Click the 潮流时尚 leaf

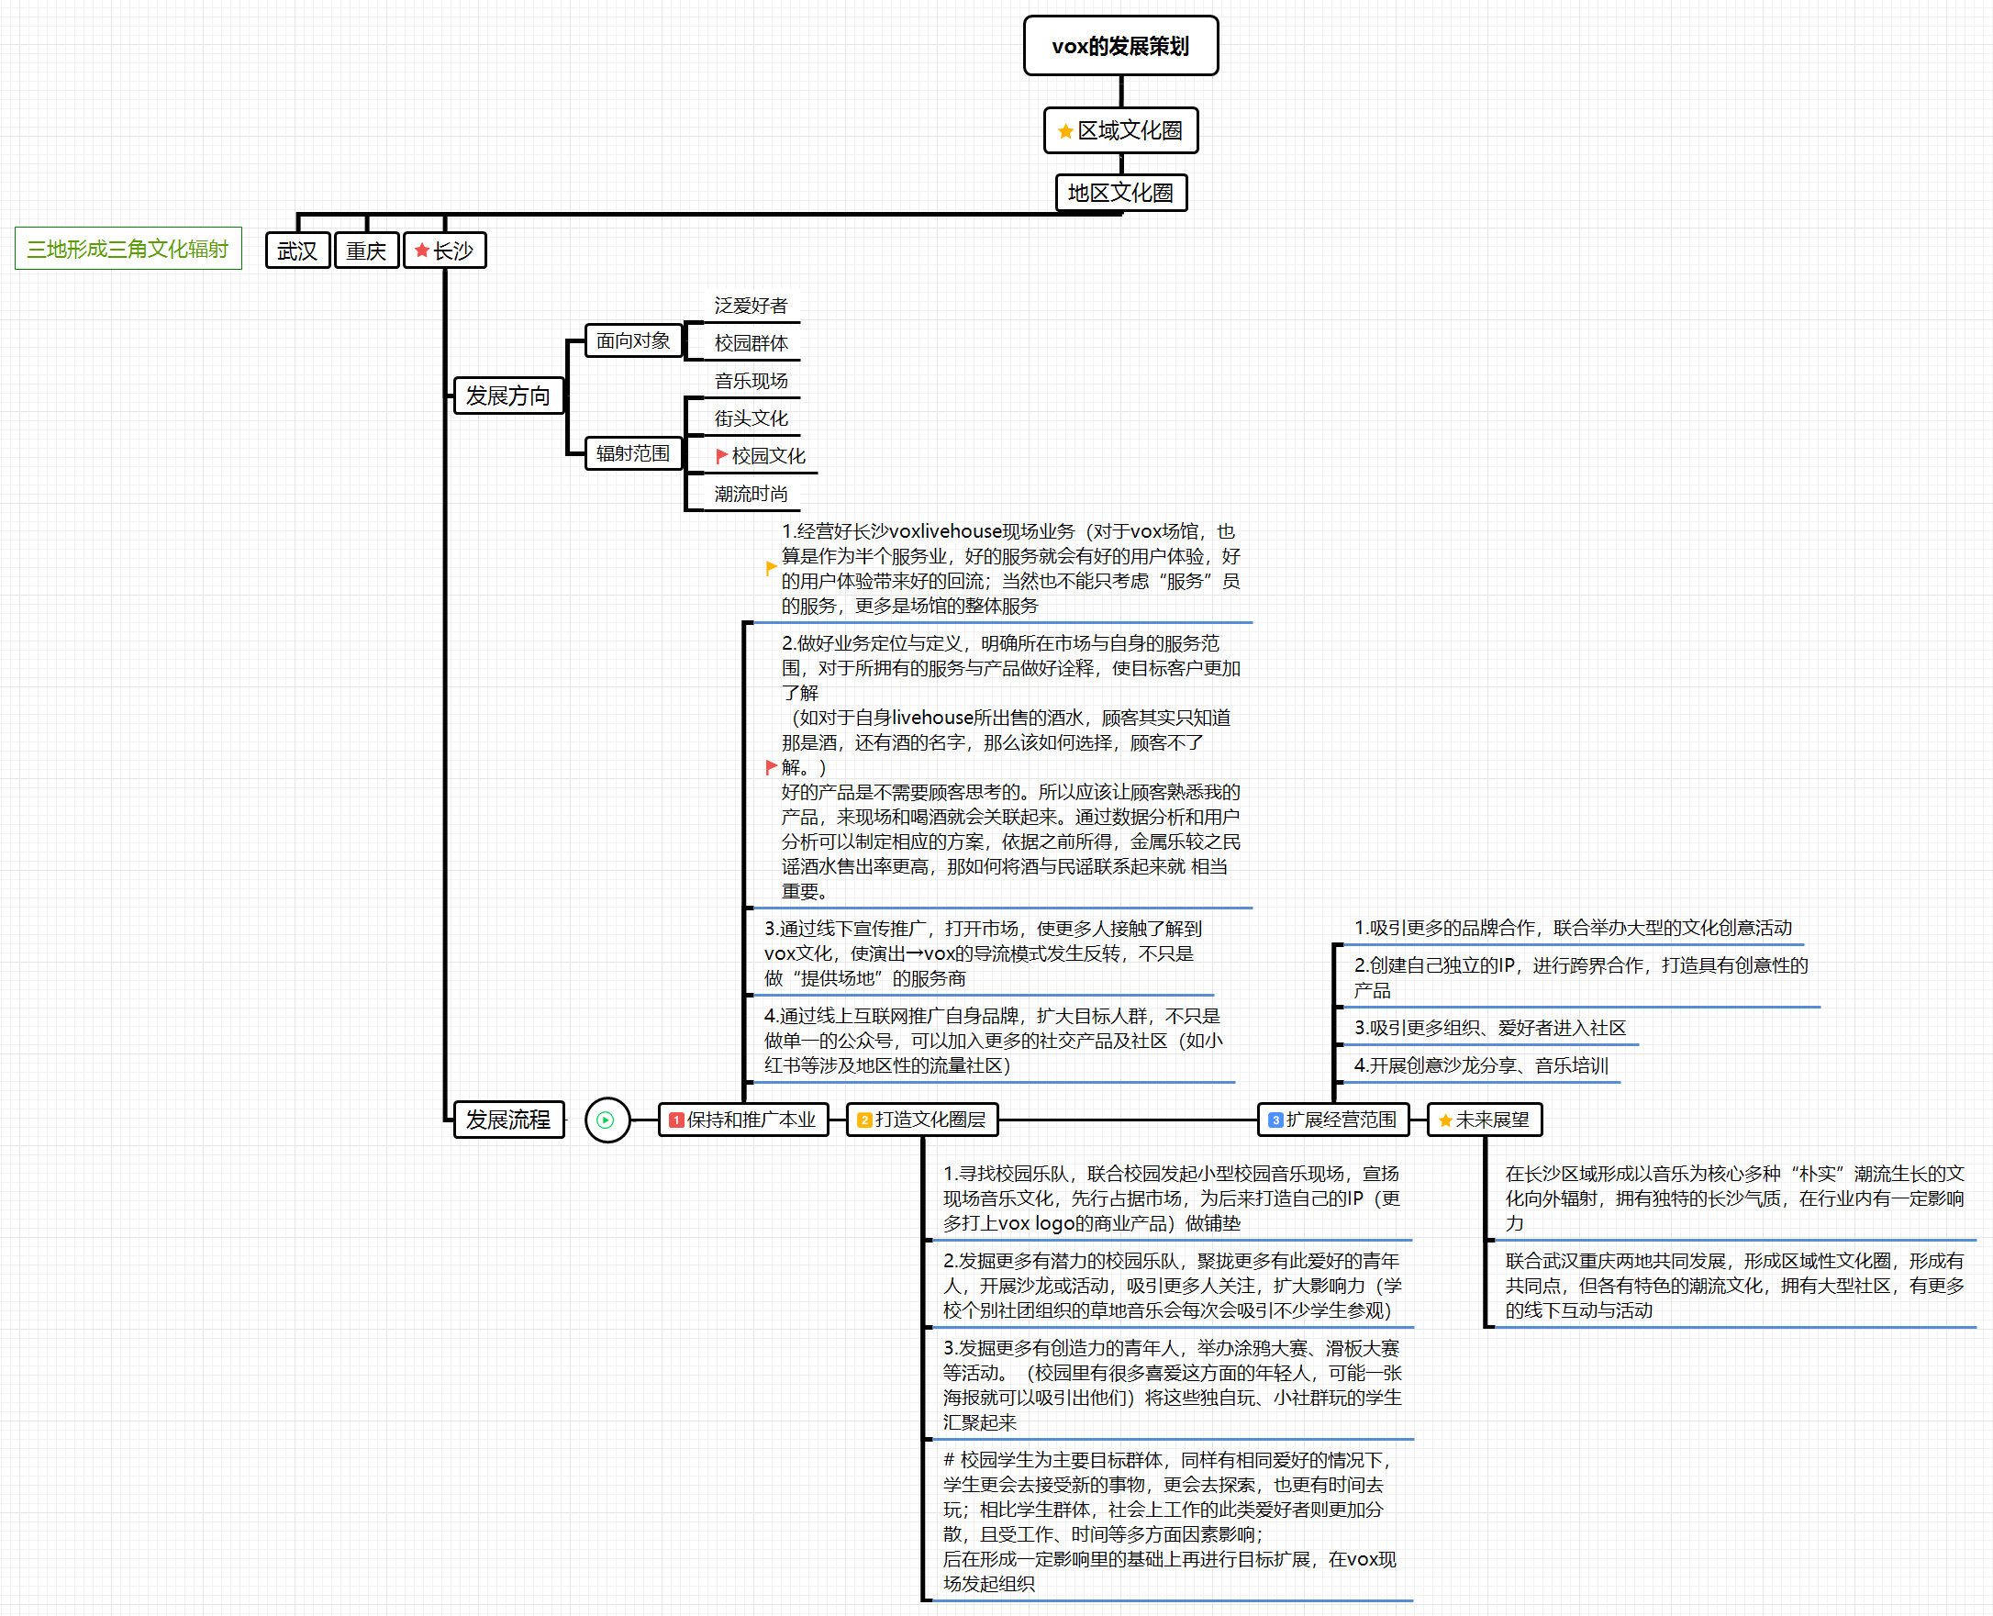[x=752, y=494]
